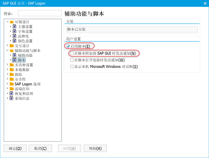
Task: Click the 脚本 document icon
Action: tap(14, 60)
